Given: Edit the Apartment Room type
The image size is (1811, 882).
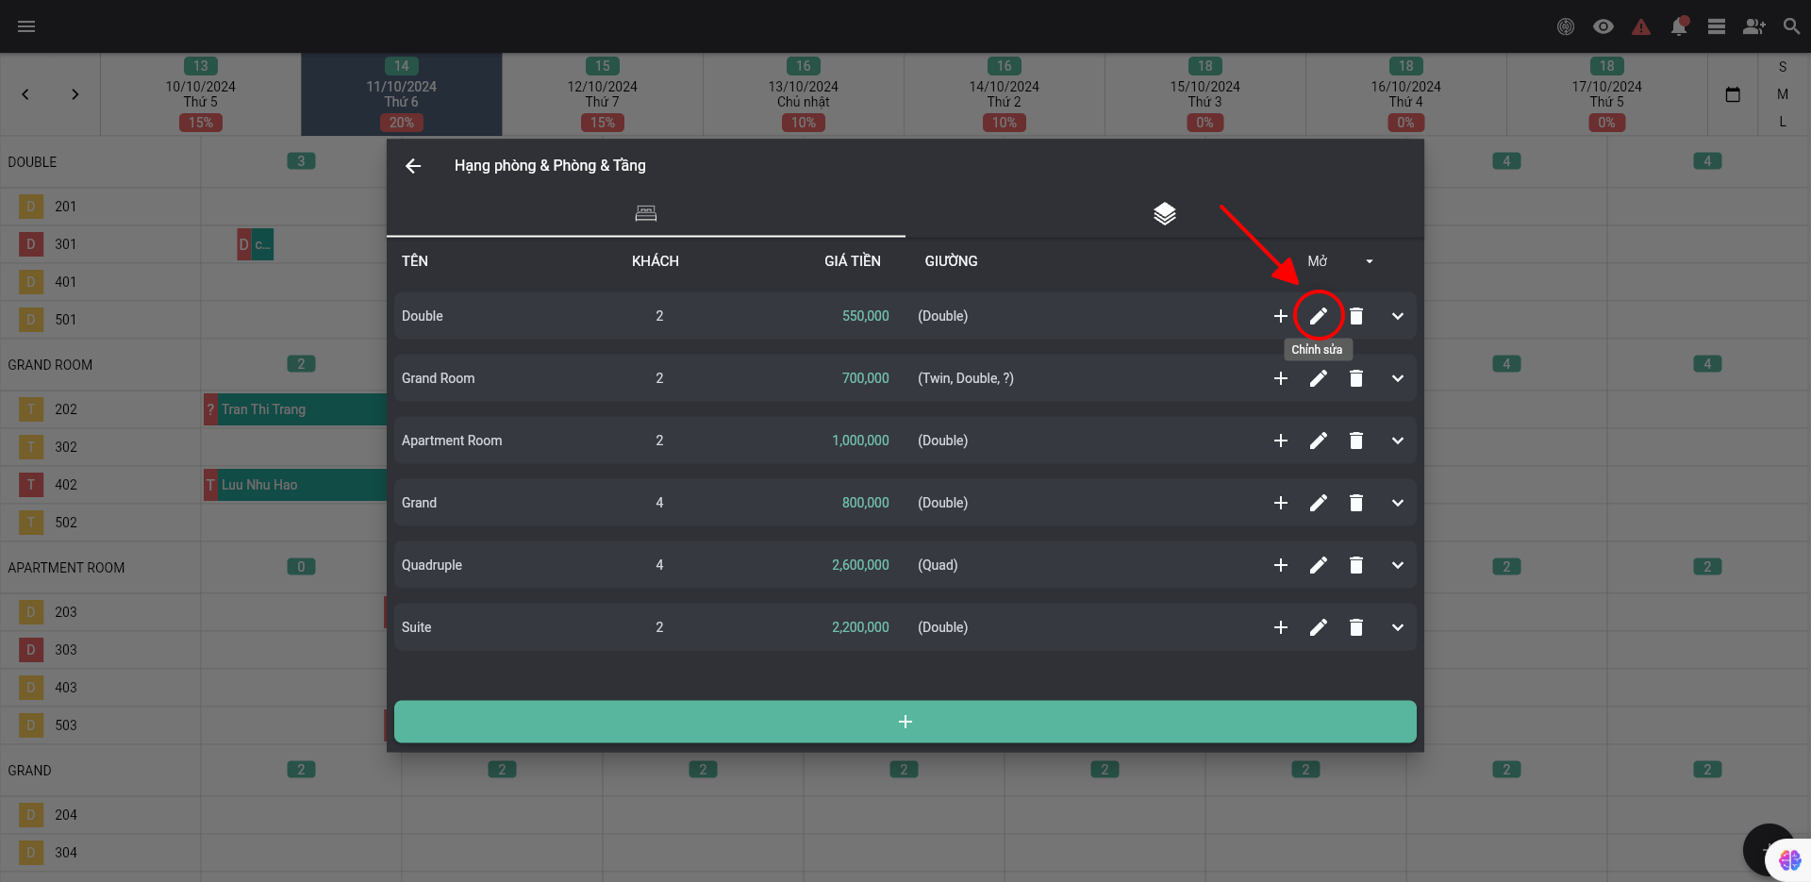Looking at the screenshot, I should pyautogui.click(x=1319, y=441).
